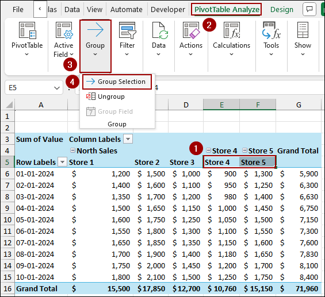Select the 10-01-2024 row label

(x=41, y=277)
